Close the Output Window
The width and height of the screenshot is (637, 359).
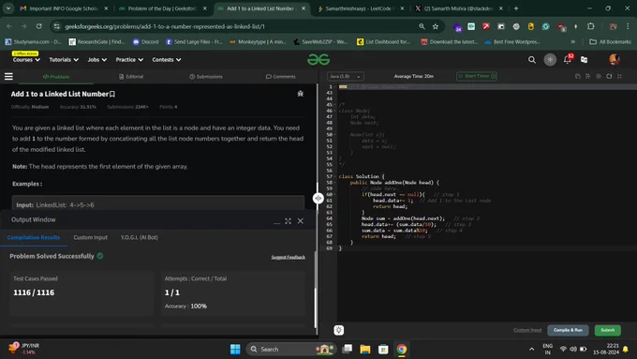click(x=300, y=221)
